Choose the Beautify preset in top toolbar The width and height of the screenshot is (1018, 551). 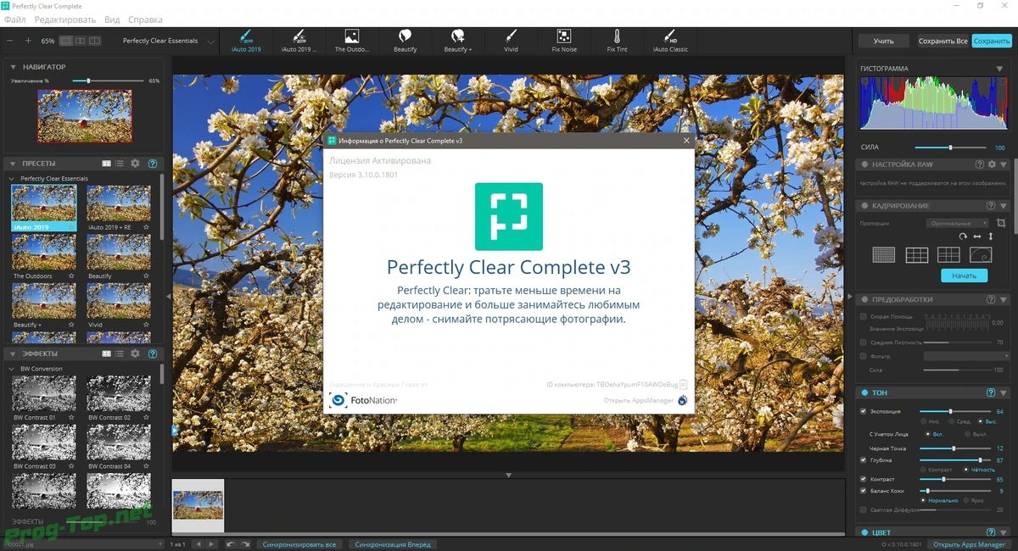coord(405,40)
